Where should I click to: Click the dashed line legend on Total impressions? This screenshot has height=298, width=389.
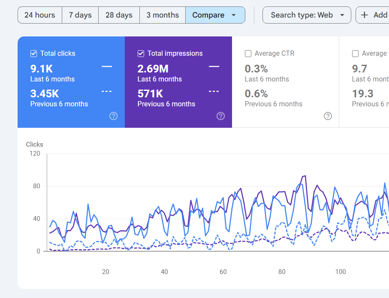(214, 91)
